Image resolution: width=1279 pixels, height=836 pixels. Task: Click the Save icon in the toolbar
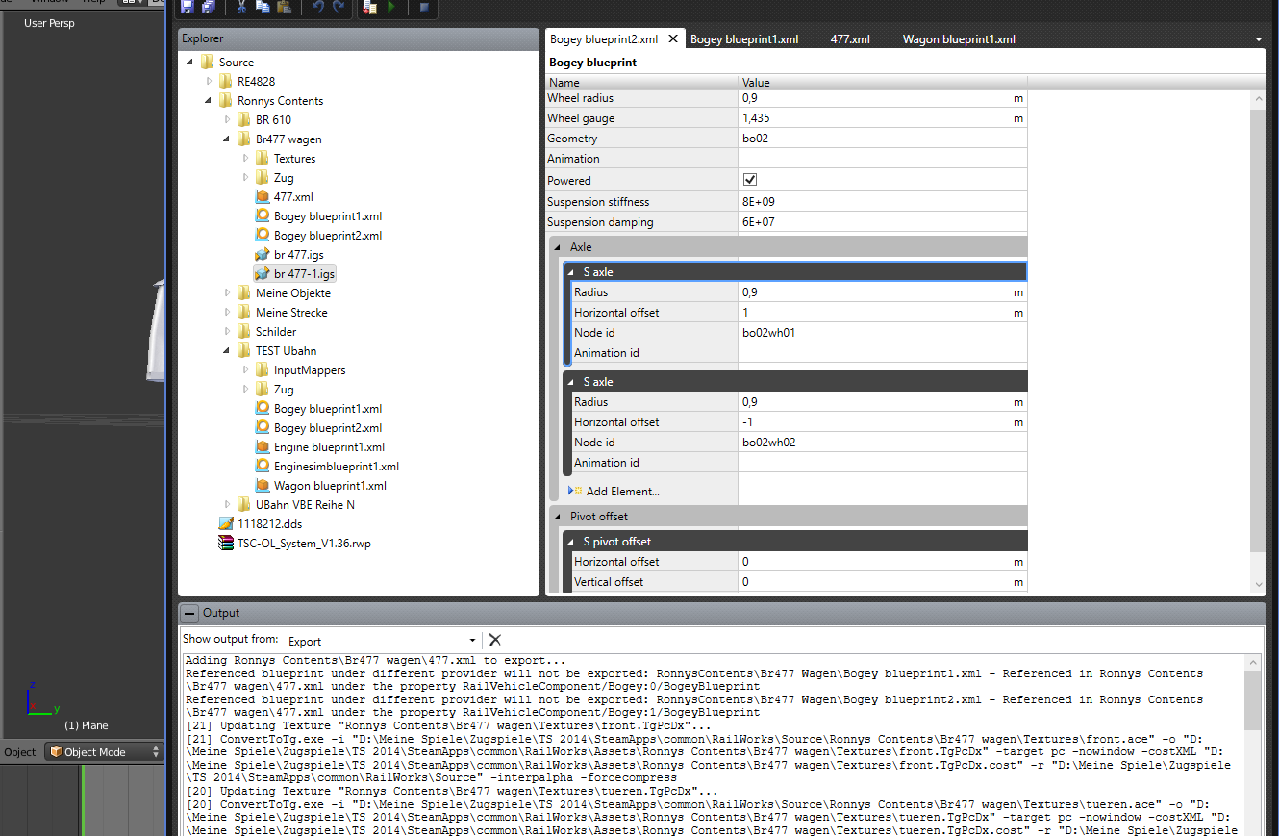tap(187, 7)
